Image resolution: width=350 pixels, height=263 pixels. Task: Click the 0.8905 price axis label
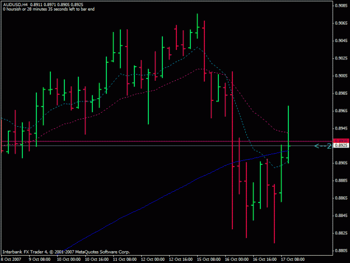tap(341, 163)
